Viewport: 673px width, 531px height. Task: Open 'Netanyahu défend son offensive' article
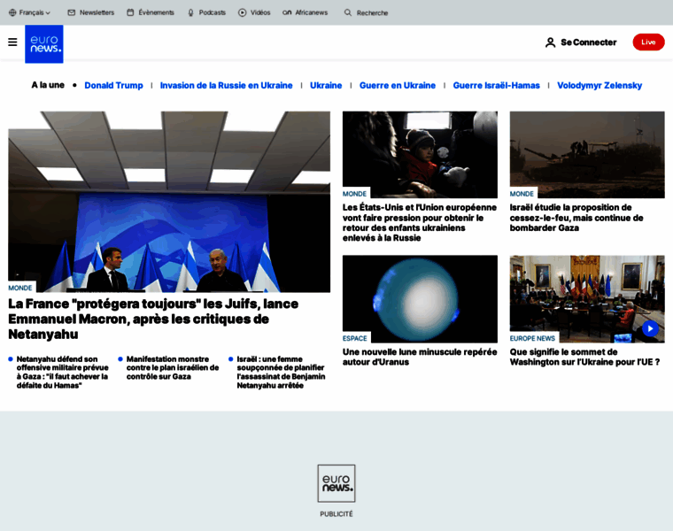click(63, 373)
